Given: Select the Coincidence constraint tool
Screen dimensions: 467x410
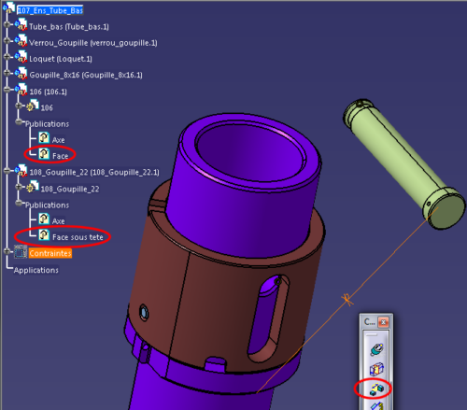Looking at the screenshot, I should click(x=376, y=349).
